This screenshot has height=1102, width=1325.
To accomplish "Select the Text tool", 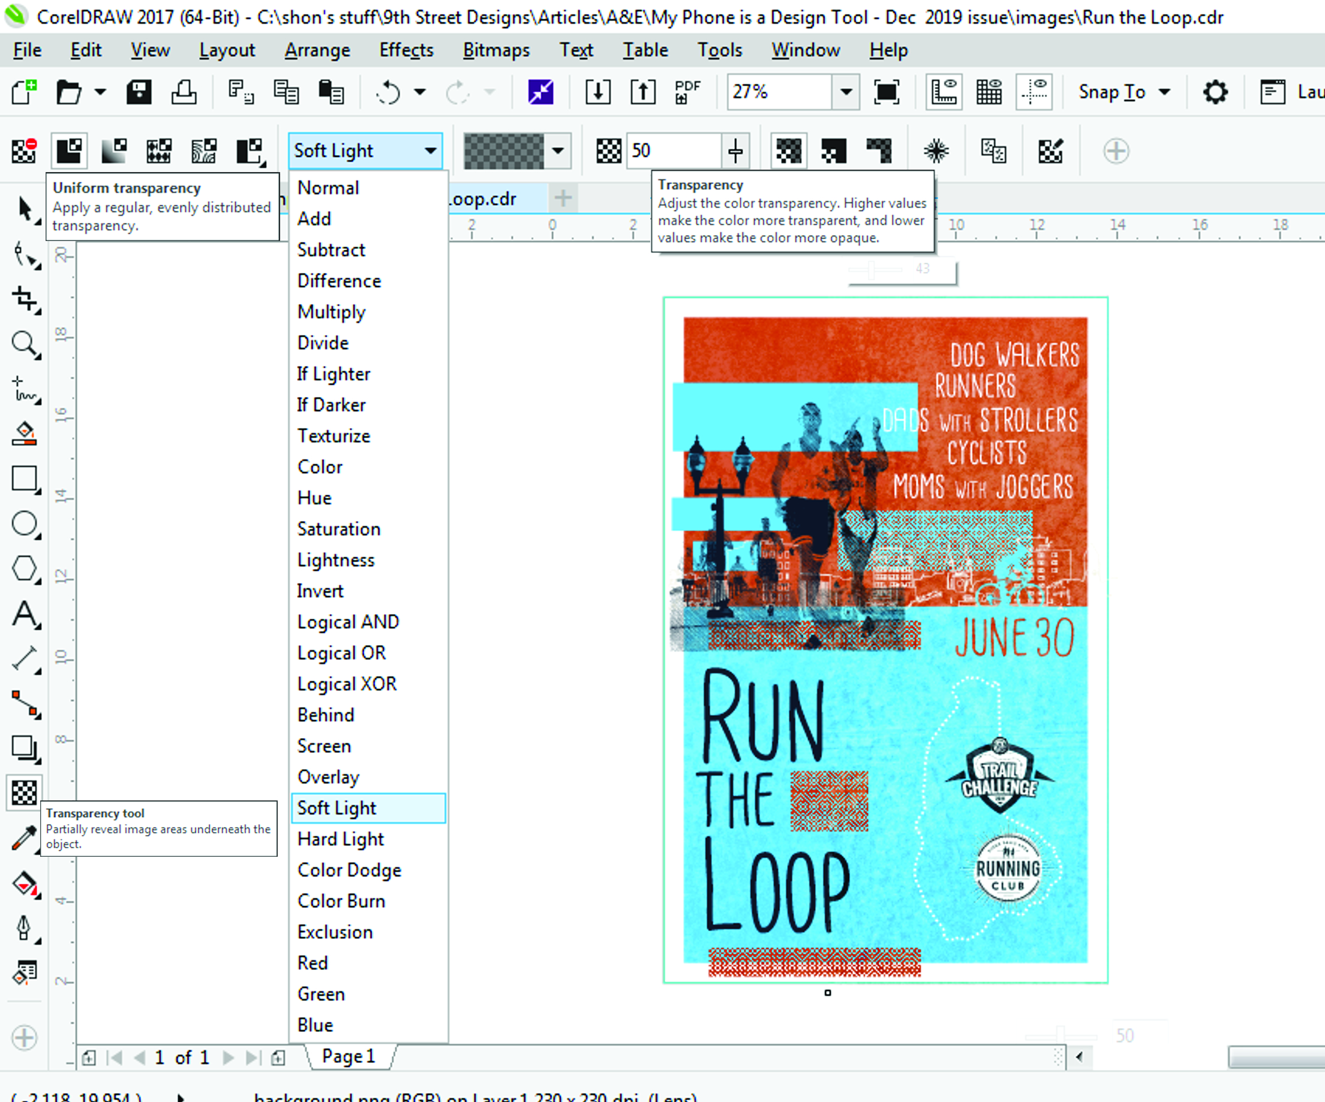I will 25,614.
